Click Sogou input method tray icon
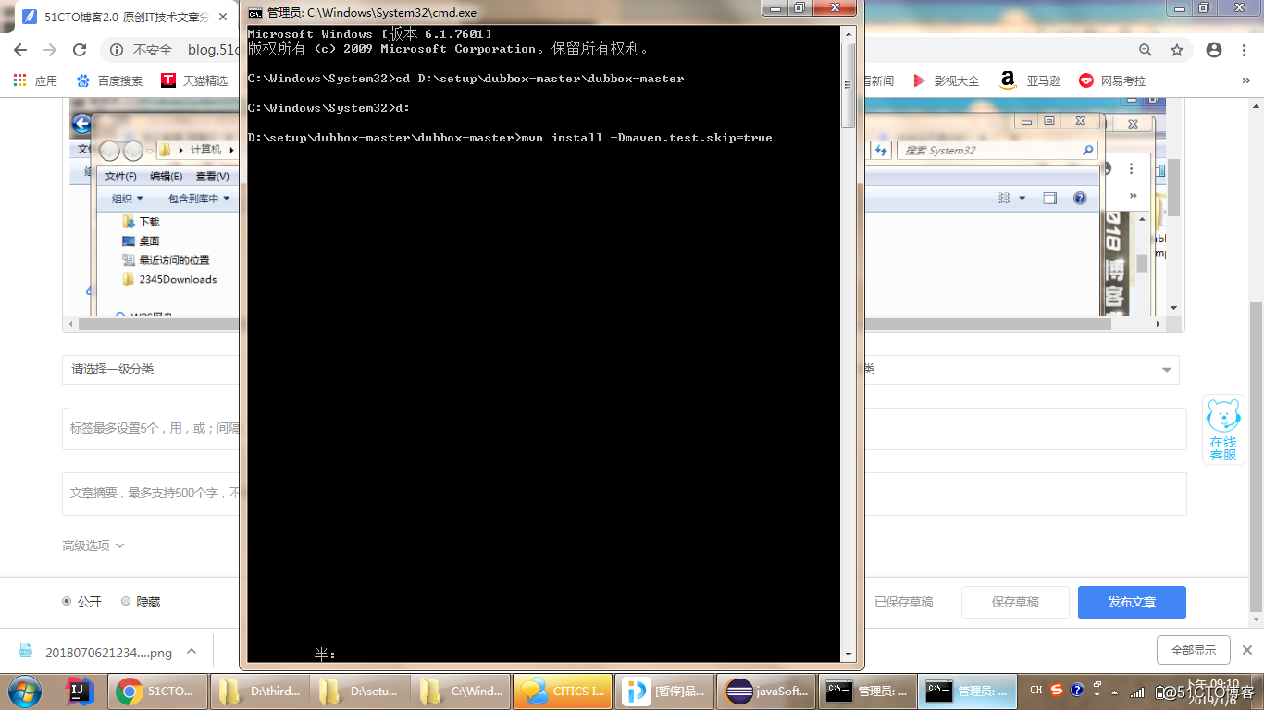1264x710 pixels. [1057, 691]
